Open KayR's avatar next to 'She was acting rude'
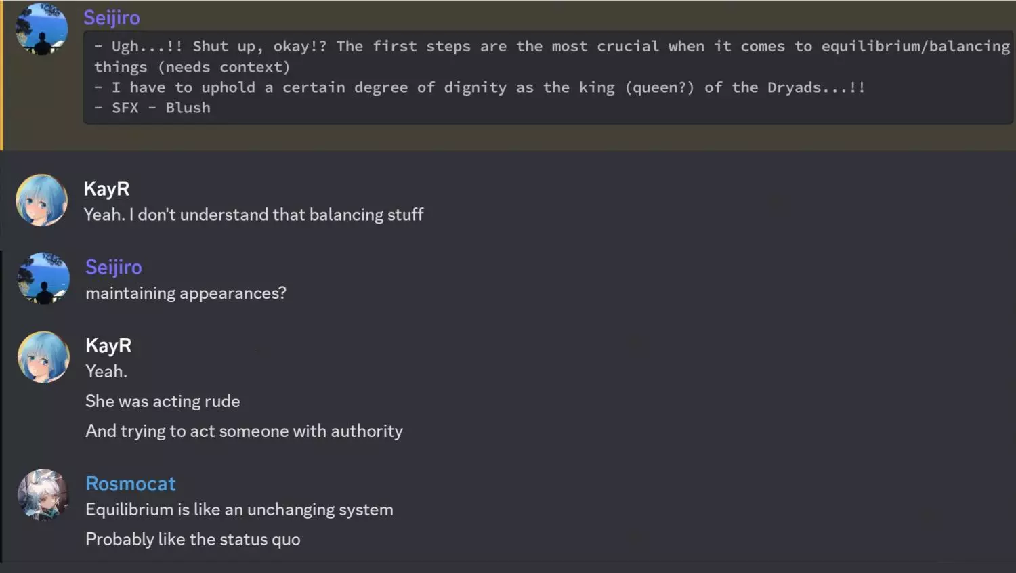1016x573 pixels. [43, 357]
